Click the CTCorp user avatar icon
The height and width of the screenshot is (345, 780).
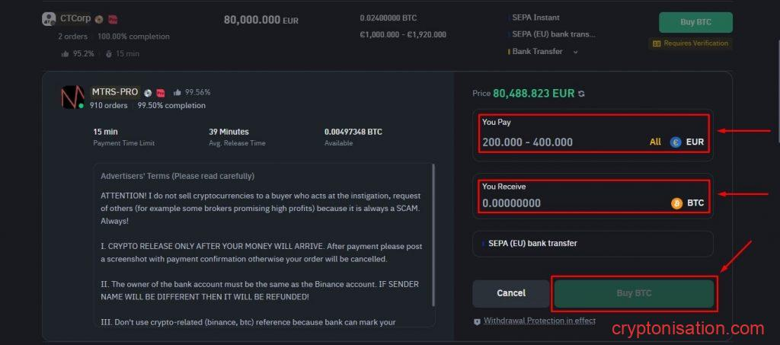point(50,19)
